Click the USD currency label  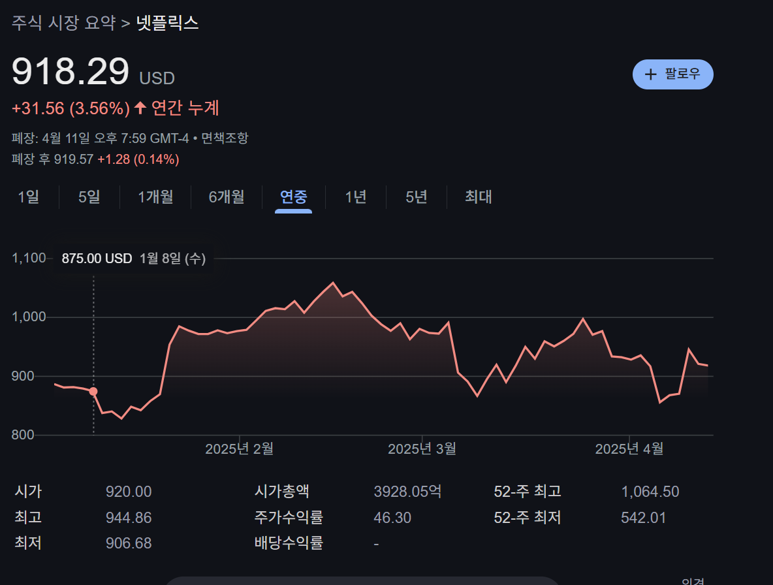pos(157,78)
